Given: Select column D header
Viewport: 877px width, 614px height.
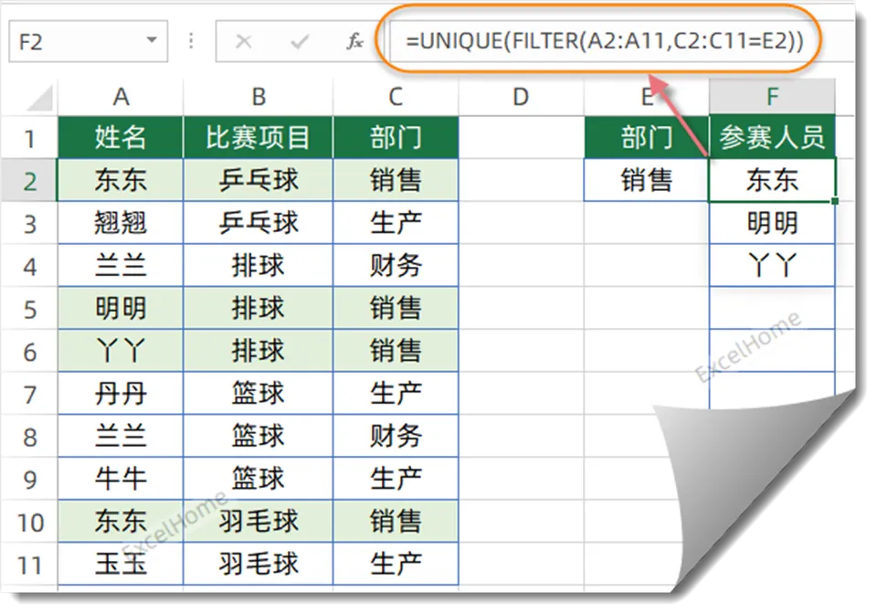Looking at the screenshot, I should pos(521,97).
